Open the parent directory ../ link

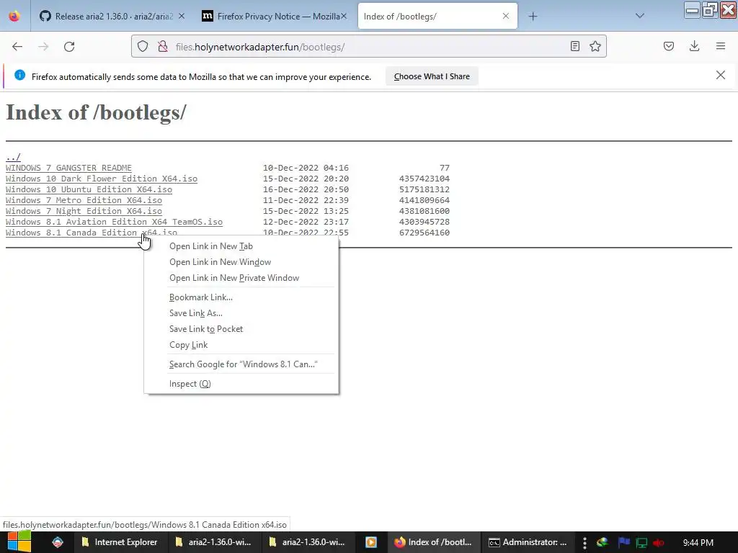[13, 157]
